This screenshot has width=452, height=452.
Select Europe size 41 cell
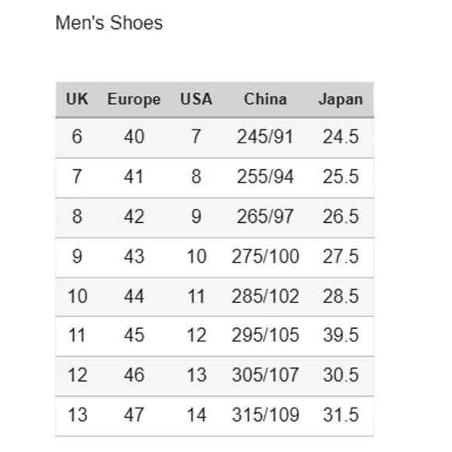tap(134, 176)
